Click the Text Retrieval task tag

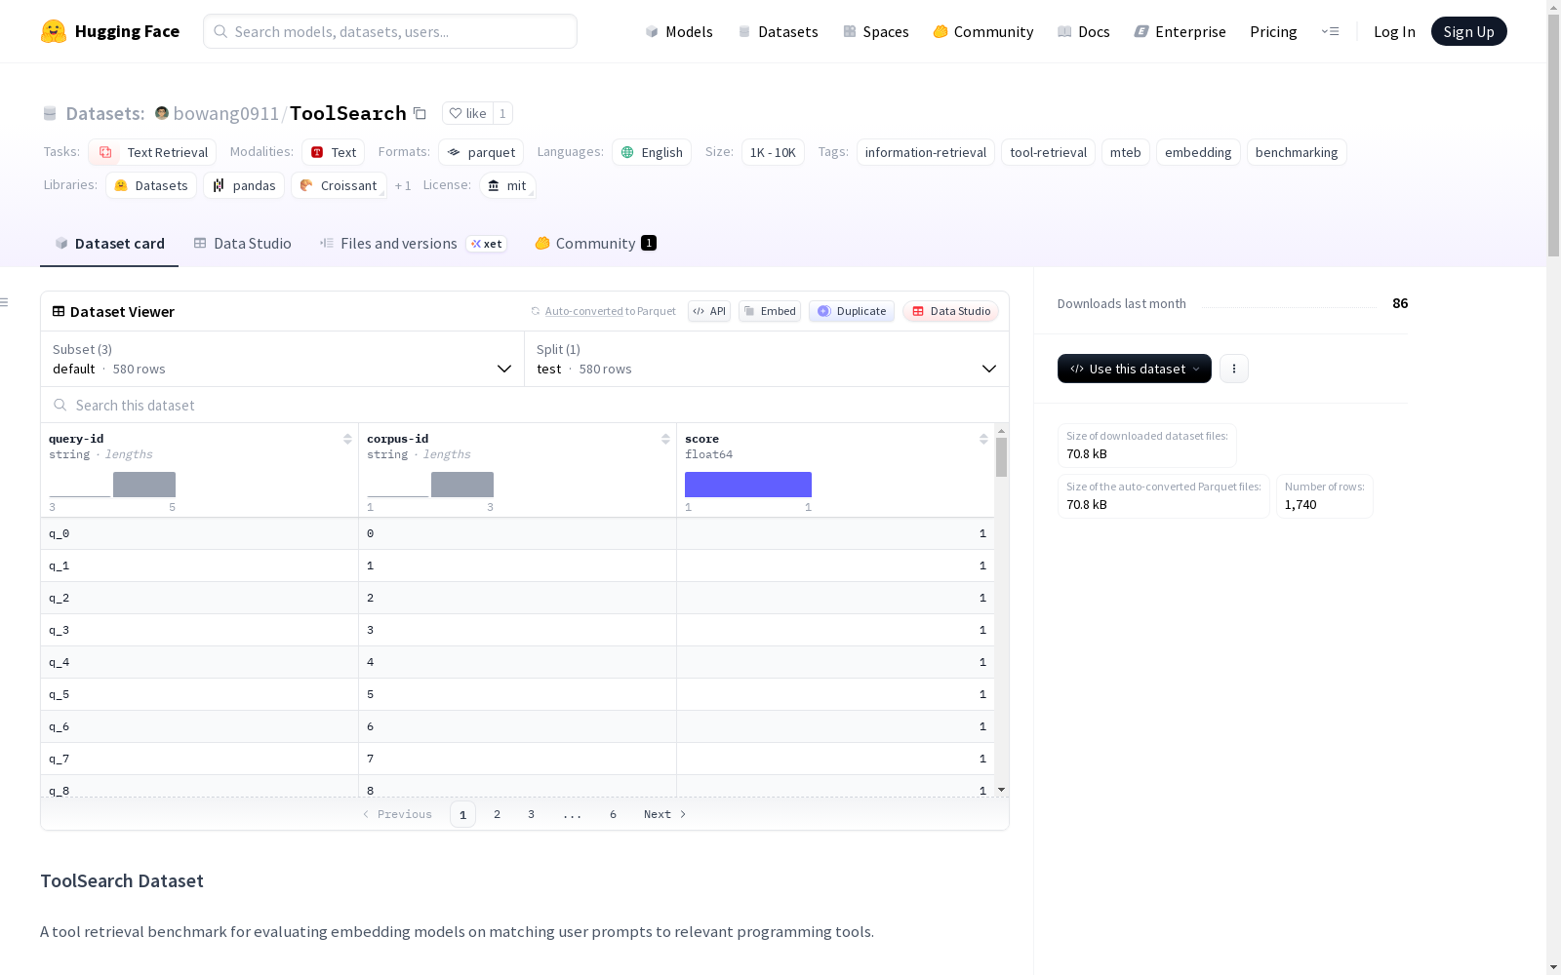[x=152, y=152]
